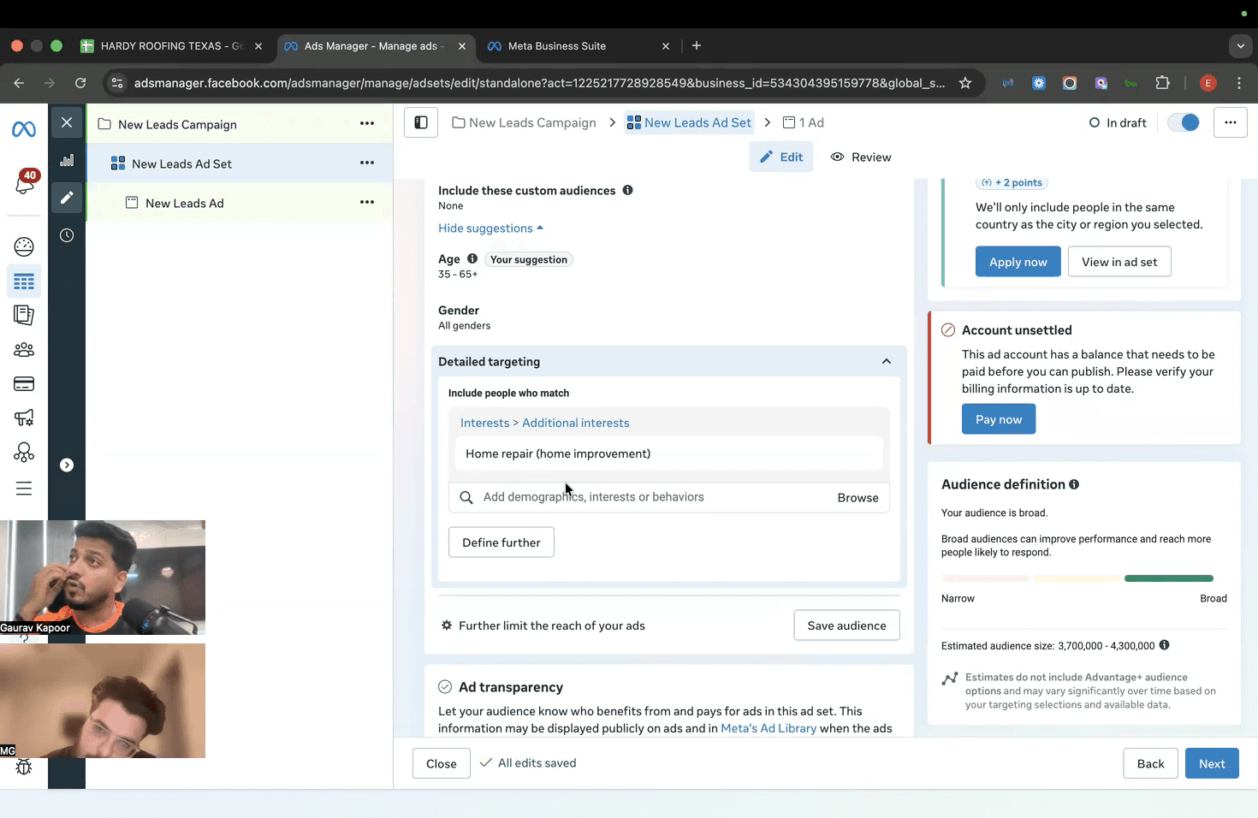
Task: Open the Meta's Ad Library link
Action: coord(768,728)
